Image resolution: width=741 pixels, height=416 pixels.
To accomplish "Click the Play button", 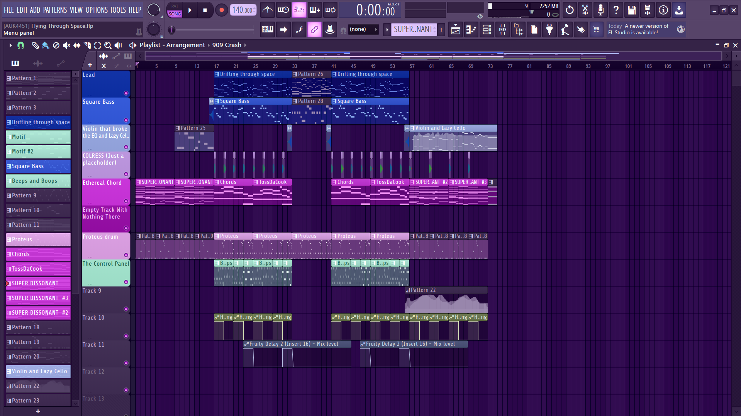I will pyautogui.click(x=190, y=10).
